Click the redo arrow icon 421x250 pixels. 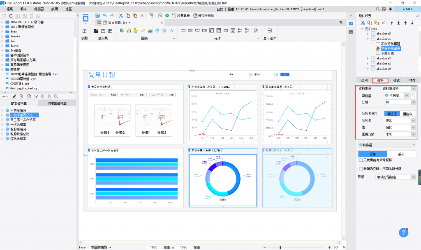[x=112, y=16]
